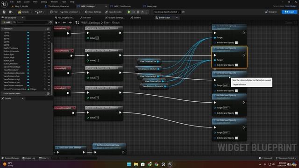Add a new variable with plus icon
The image size is (299, 168).
tap(48, 29)
